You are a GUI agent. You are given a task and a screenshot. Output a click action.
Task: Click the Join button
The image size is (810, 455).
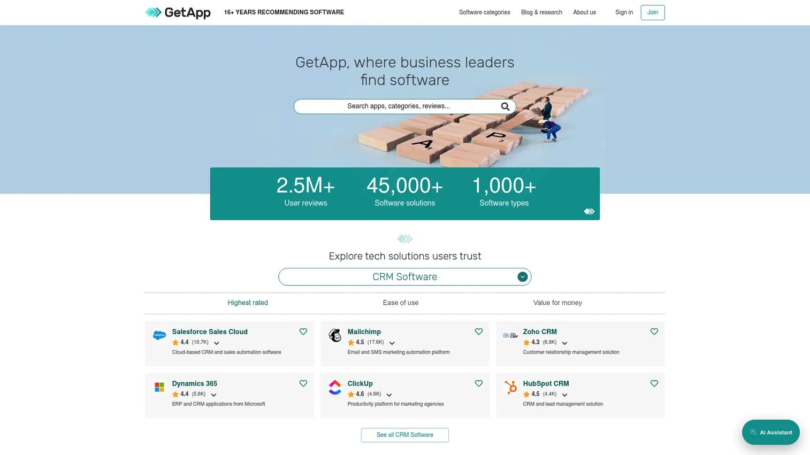(x=653, y=12)
